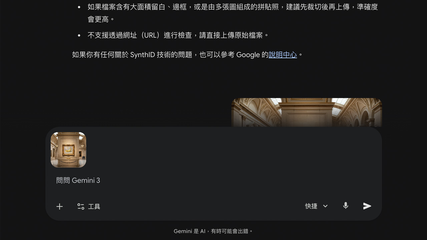
Task: Focus the 問問 Gemini 3 input field
Action: point(213,180)
